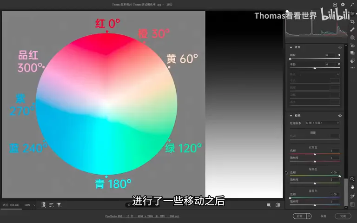357x223 pixels.
Task: Click green primary hue +100 value field
Action: coord(335,172)
